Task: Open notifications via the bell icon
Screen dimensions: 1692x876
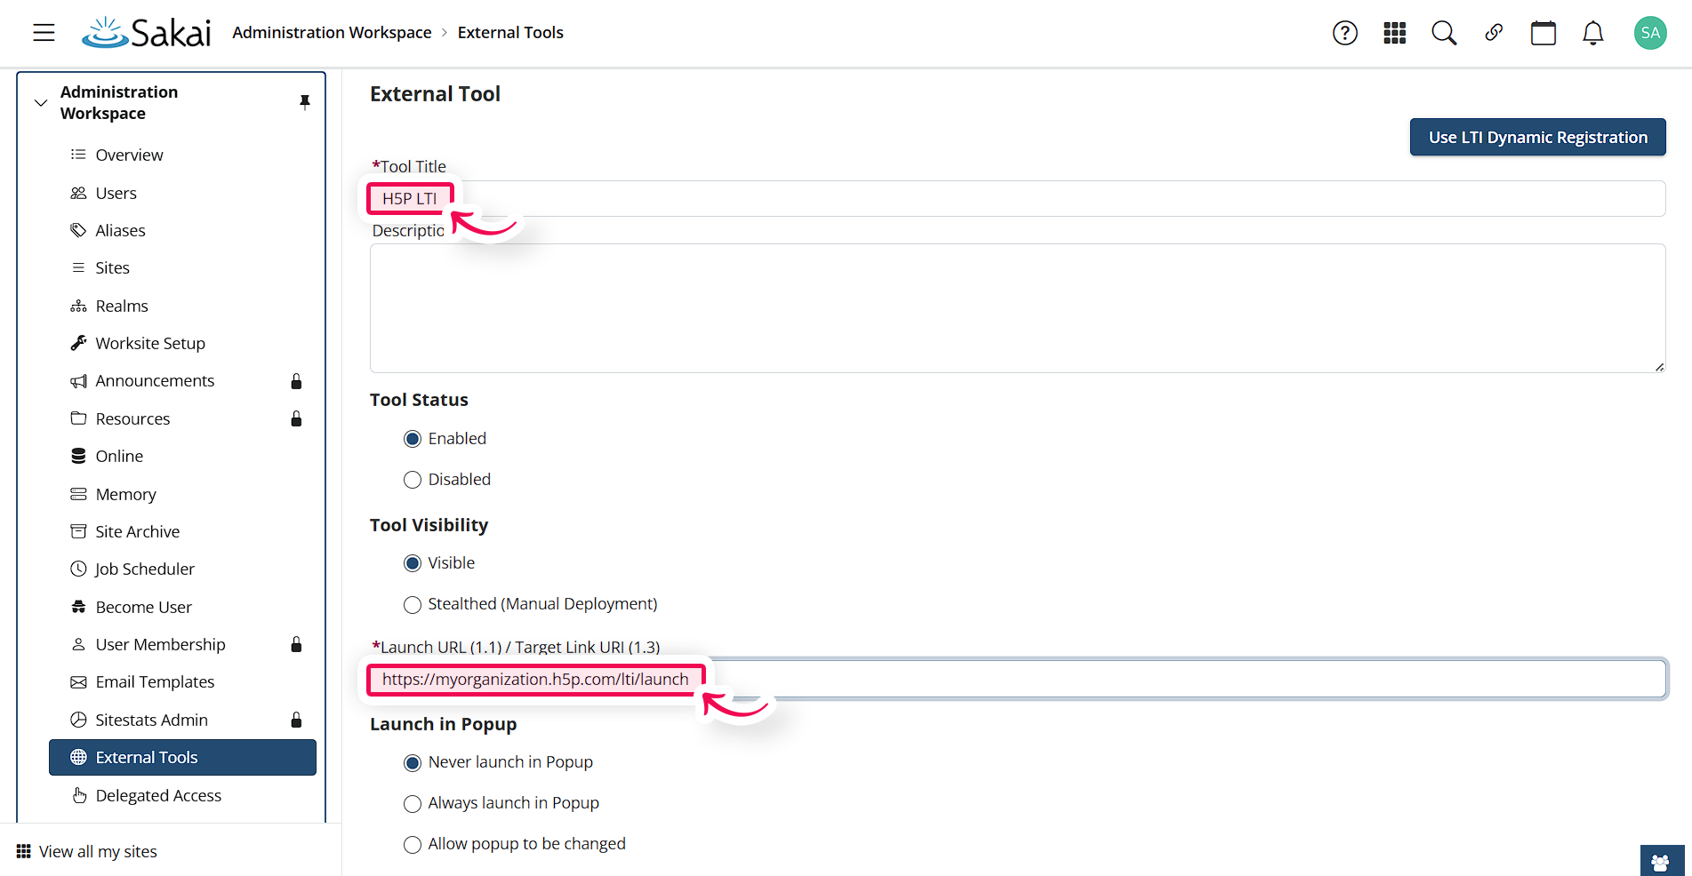Action: point(1592,33)
